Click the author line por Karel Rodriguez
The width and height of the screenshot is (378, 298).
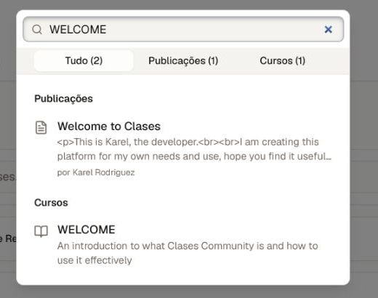pyautogui.click(x=96, y=172)
